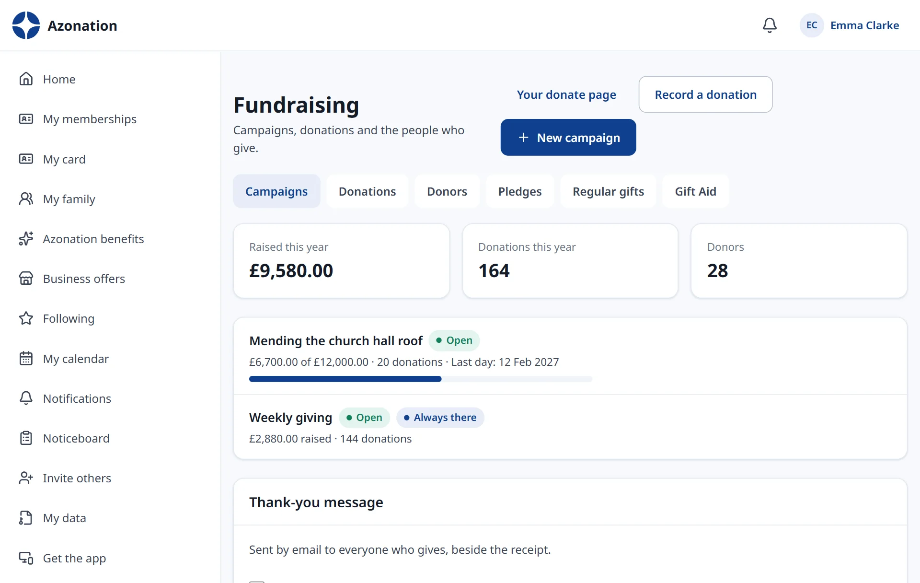Click the EC avatar badge
Image resolution: width=920 pixels, height=583 pixels.
(x=812, y=25)
